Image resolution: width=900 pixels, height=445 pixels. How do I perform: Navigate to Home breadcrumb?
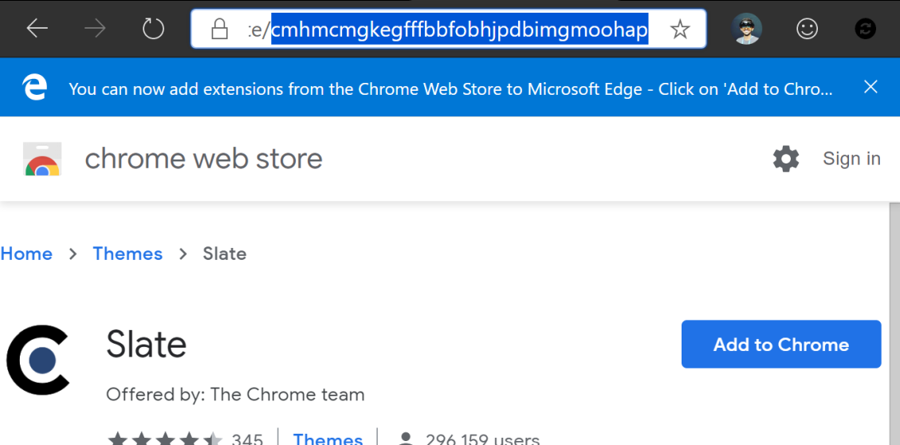click(x=26, y=254)
